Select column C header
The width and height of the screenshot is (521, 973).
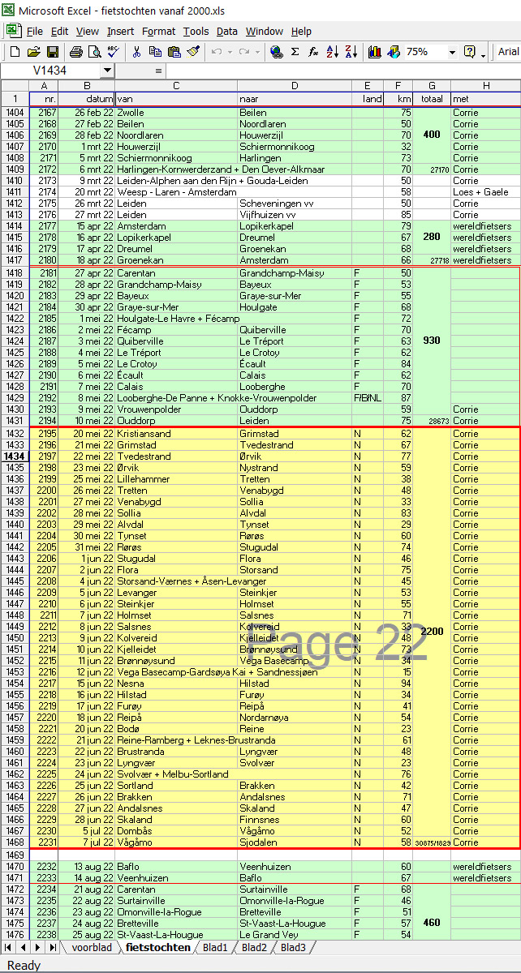click(x=176, y=85)
